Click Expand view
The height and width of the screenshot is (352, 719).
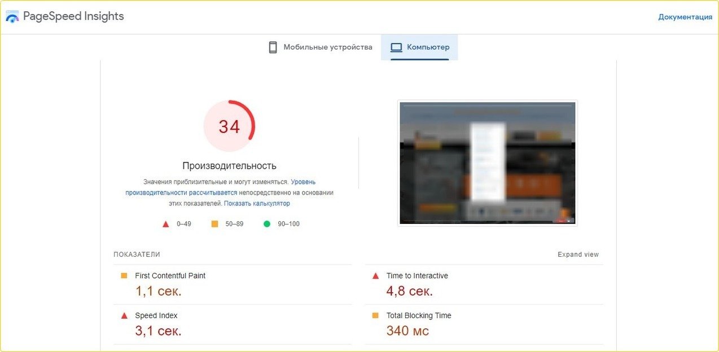tap(578, 254)
